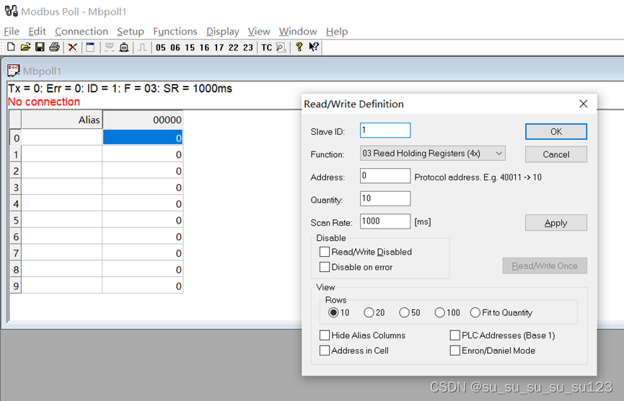Open the Display menu
The height and width of the screenshot is (401, 624).
[x=223, y=32]
